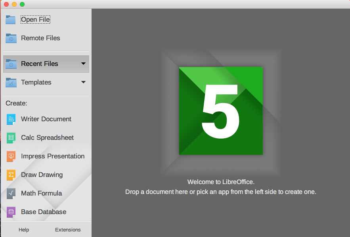Maximize the window with the green button

[x=22, y=4]
